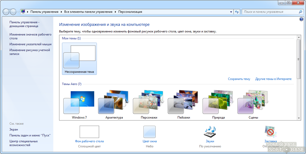Click 'Сплошной цвет' background status text

coord(89,146)
